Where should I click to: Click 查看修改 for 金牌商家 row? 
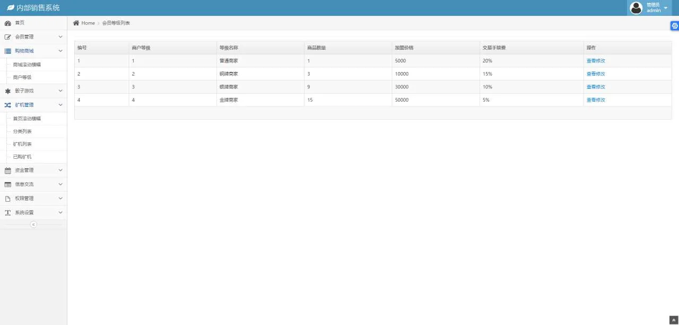596,100
